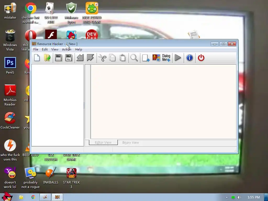268x201 pixels.
Task: Switch to the Binary View tab
Action: tap(131, 143)
